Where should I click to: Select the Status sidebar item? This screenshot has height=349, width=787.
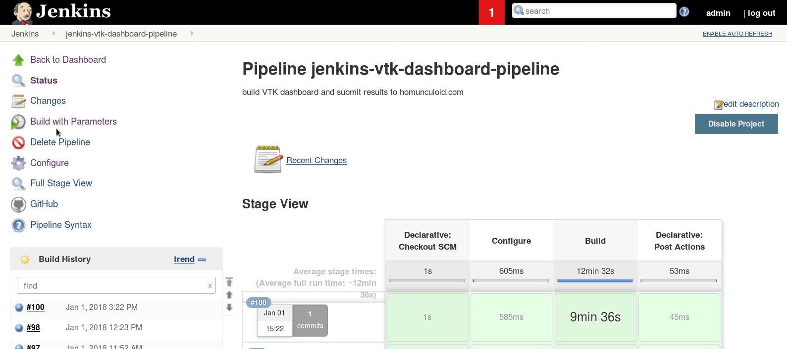tap(44, 81)
